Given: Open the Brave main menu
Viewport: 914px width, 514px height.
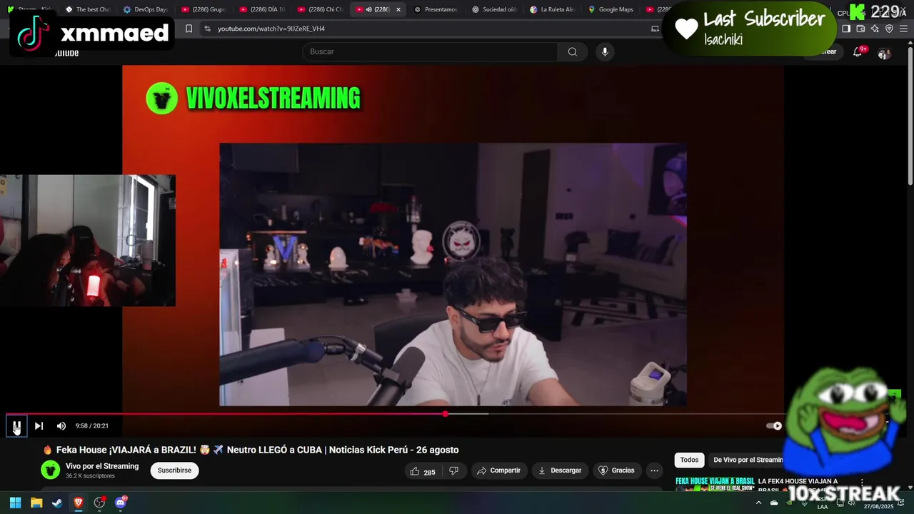Looking at the screenshot, I should pos(904,29).
